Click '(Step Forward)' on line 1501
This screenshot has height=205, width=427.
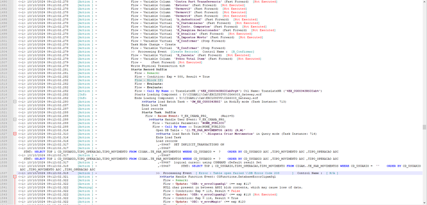click(x=213, y=41)
